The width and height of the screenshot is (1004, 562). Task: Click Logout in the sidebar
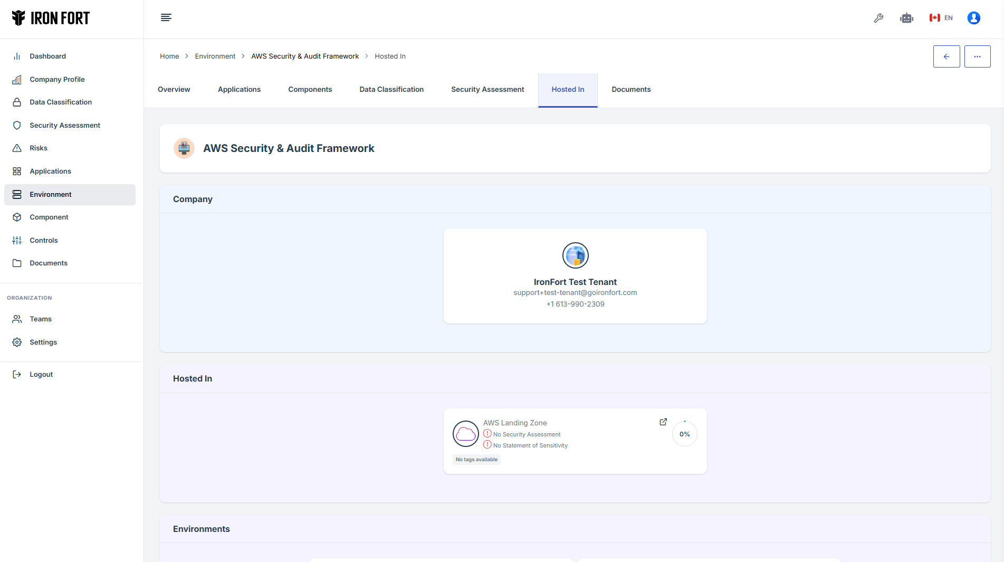pyautogui.click(x=41, y=375)
